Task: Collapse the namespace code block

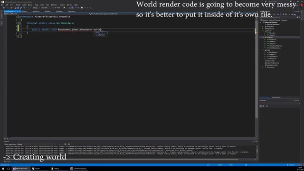Action: (20, 17)
